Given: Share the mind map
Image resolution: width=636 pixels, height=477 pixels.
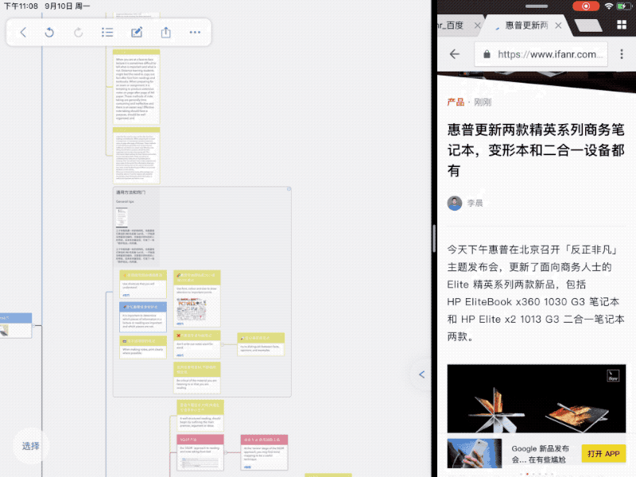Looking at the screenshot, I should pos(166,33).
